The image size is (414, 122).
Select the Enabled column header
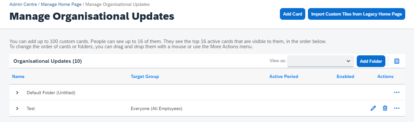pos(345,77)
